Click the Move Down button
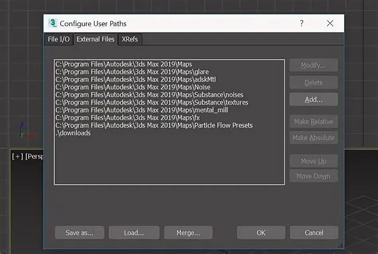This screenshot has width=378, height=254. click(313, 176)
